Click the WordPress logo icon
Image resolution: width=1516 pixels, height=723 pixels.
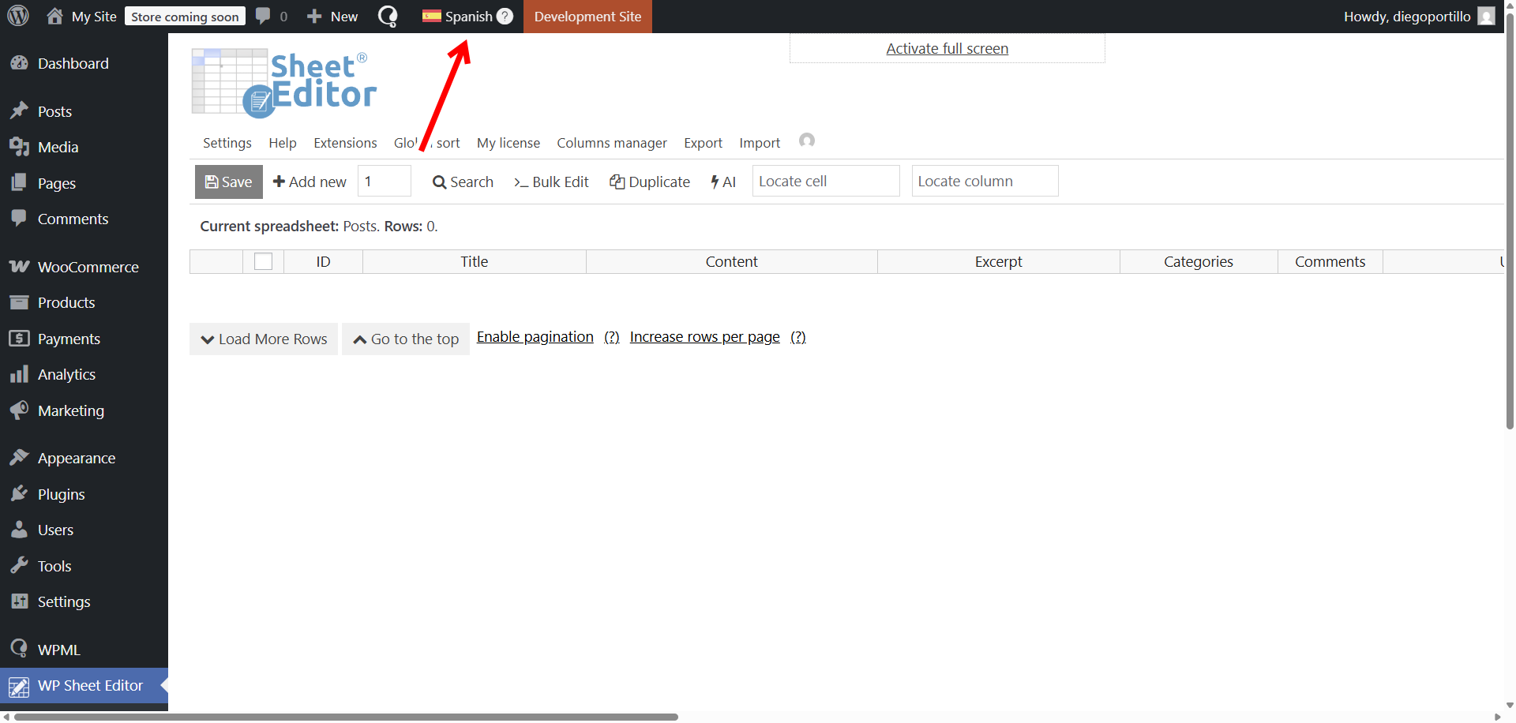click(x=18, y=16)
